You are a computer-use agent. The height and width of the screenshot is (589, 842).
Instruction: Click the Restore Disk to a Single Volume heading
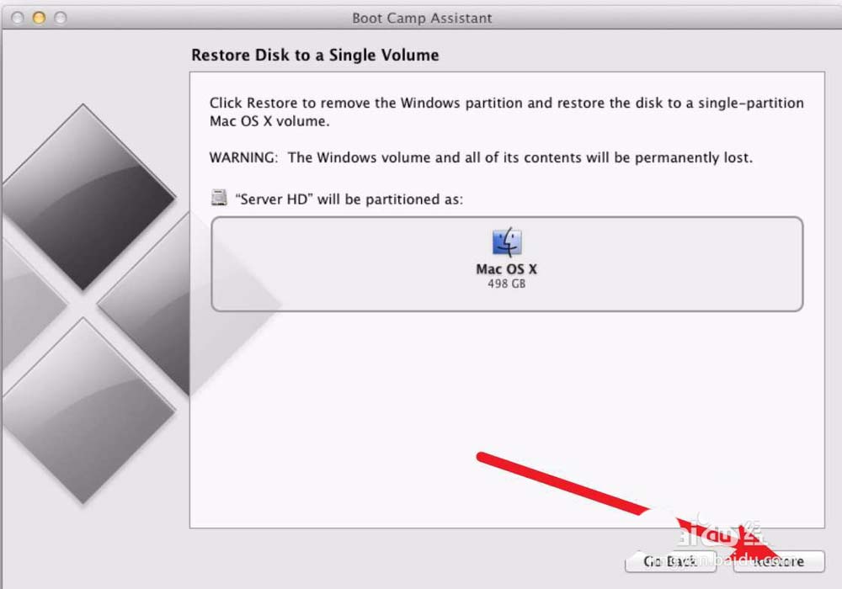pos(315,55)
